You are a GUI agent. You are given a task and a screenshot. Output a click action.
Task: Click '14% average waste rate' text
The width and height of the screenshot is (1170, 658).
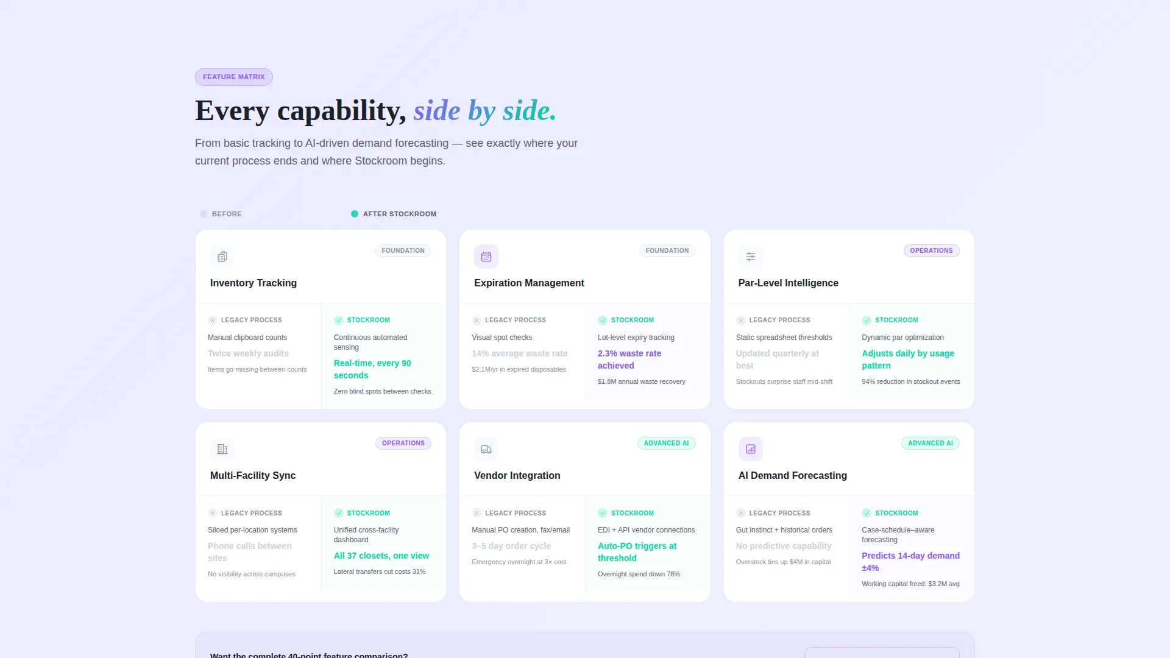[x=519, y=353]
